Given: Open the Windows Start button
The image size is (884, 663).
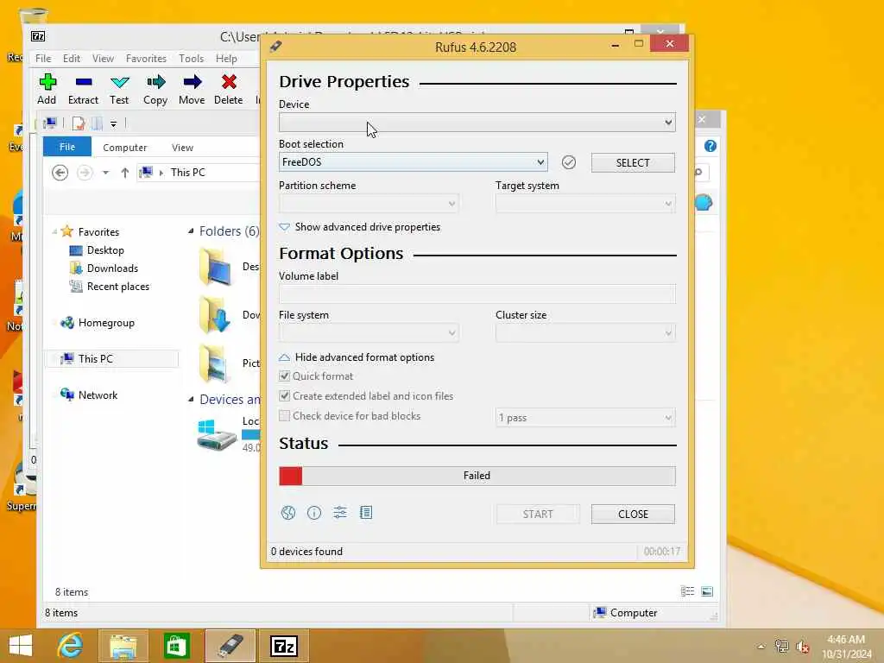Looking at the screenshot, I should click(x=21, y=646).
